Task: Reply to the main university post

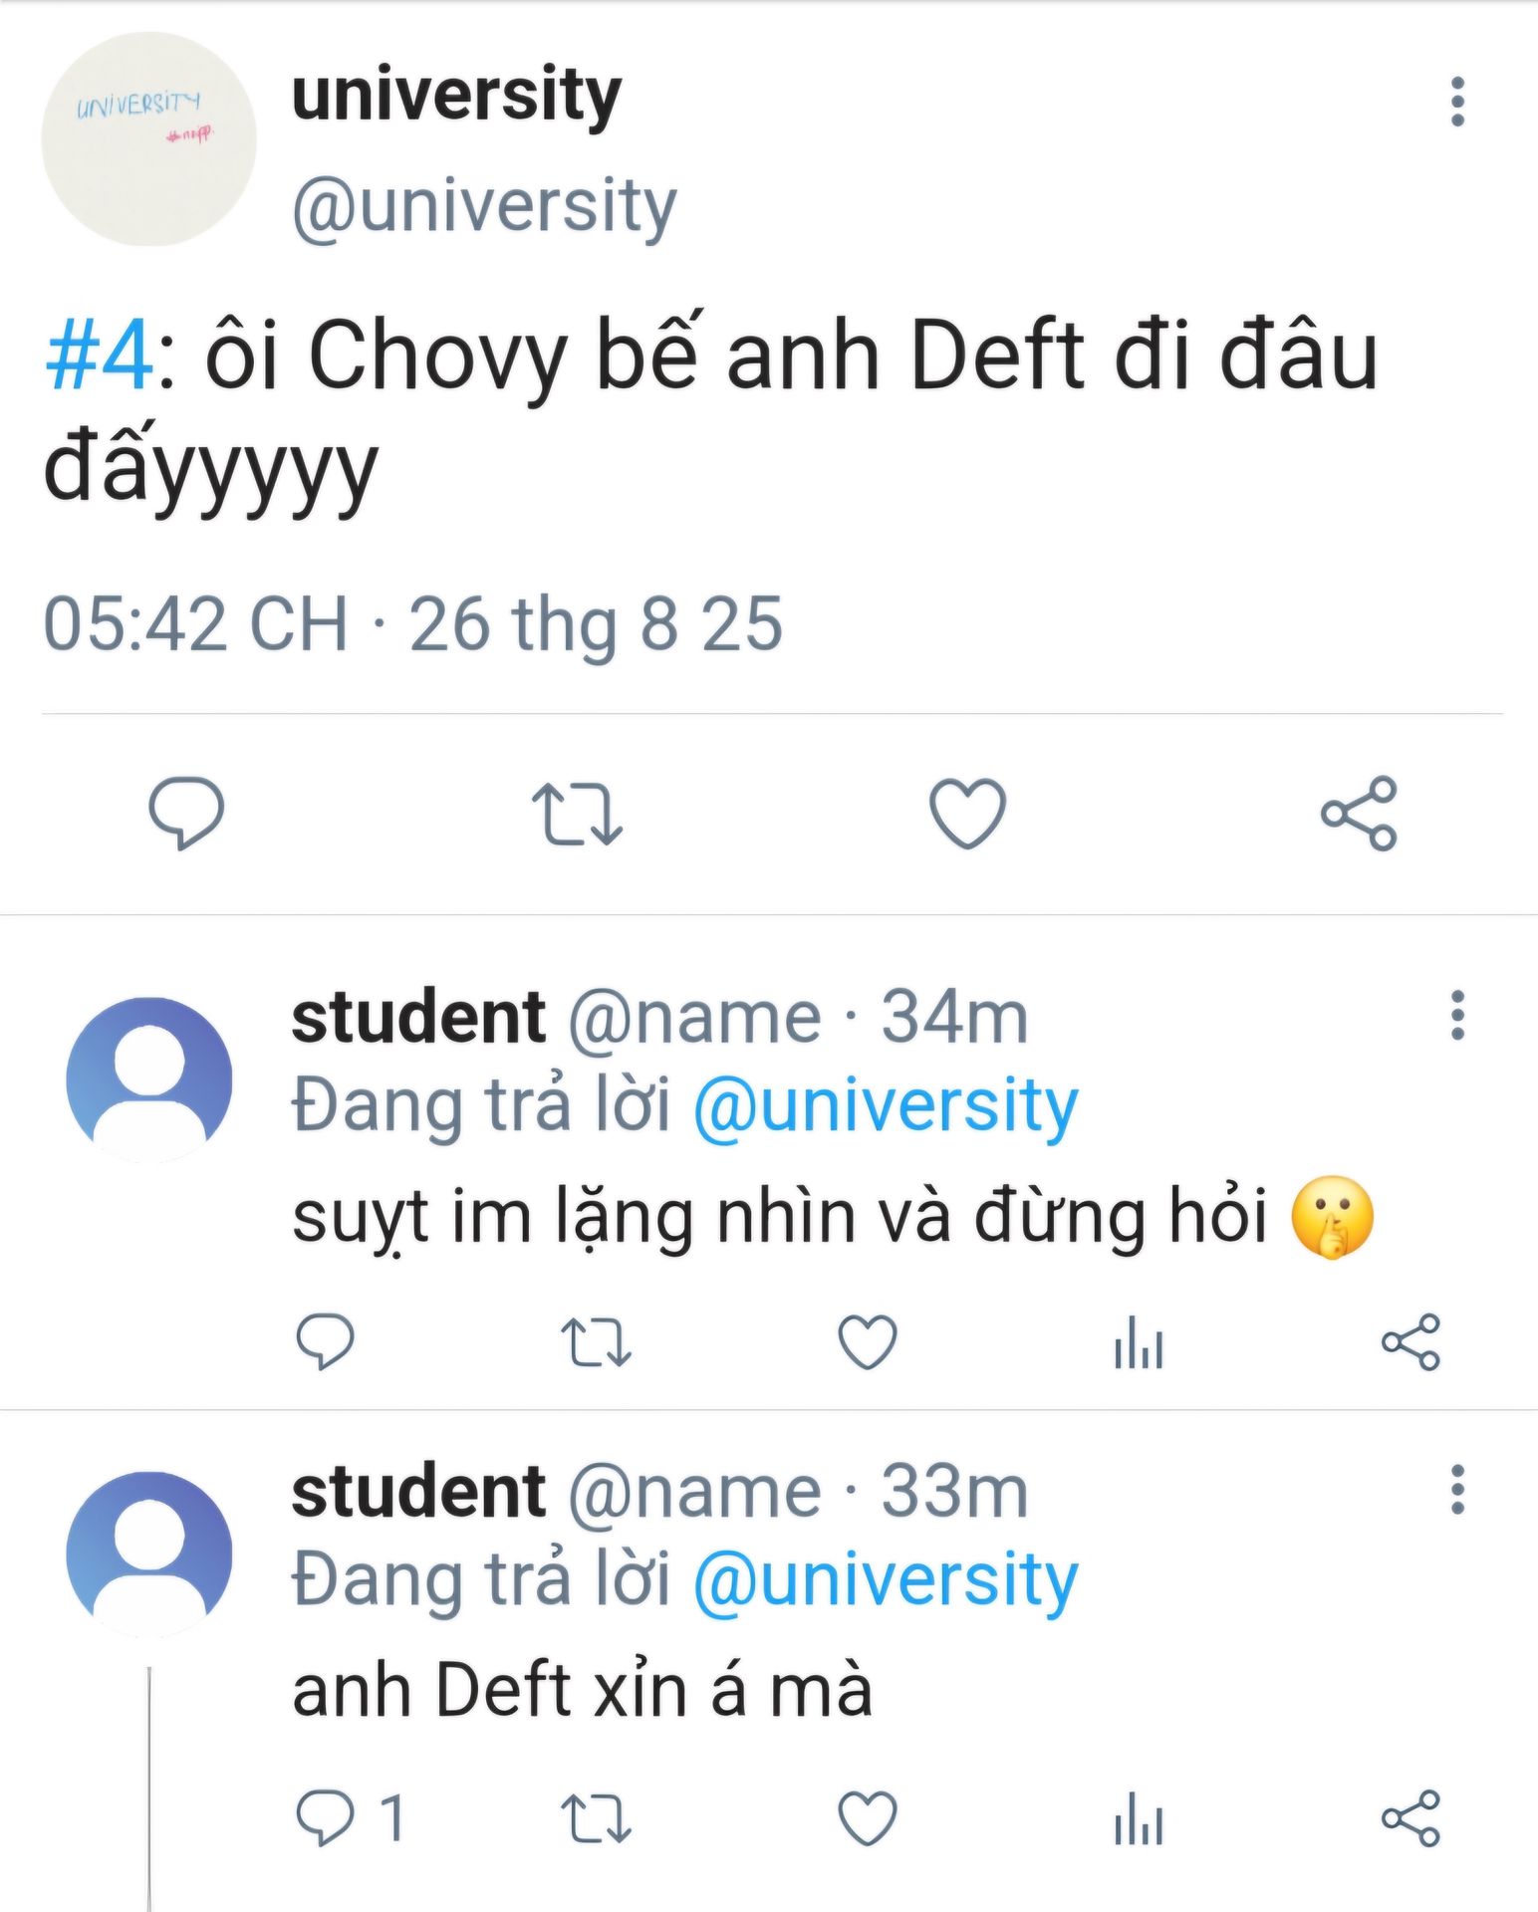Action: pyautogui.click(x=186, y=813)
